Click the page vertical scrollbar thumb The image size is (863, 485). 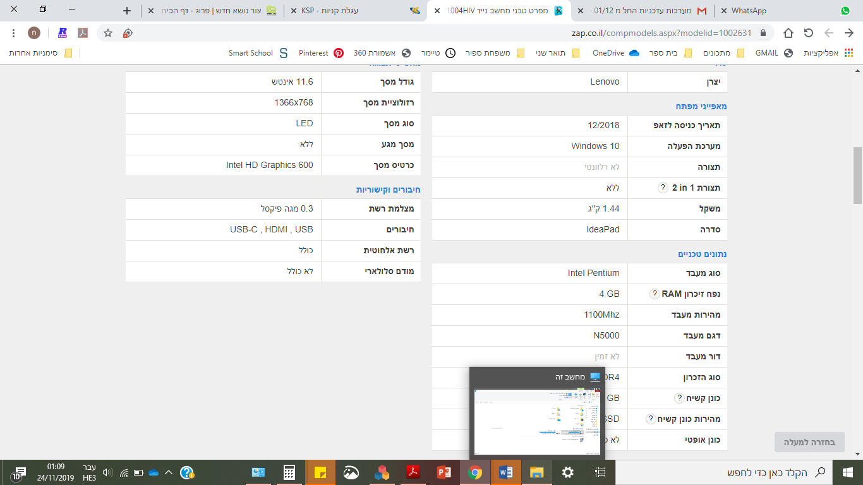point(857,175)
